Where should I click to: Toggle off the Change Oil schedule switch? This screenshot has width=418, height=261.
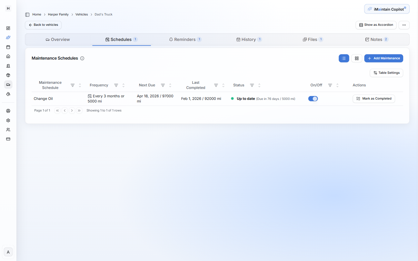tap(313, 99)
